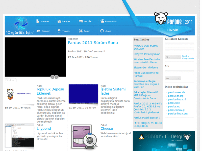
Task: Visit pardus.nu community link
Action: tap(174, 106)
